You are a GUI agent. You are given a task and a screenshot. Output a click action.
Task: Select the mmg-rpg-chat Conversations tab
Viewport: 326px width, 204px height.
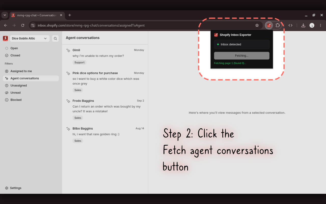pos(37,15)
